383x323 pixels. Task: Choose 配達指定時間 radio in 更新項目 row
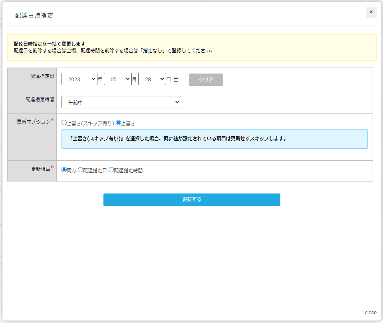111,170
